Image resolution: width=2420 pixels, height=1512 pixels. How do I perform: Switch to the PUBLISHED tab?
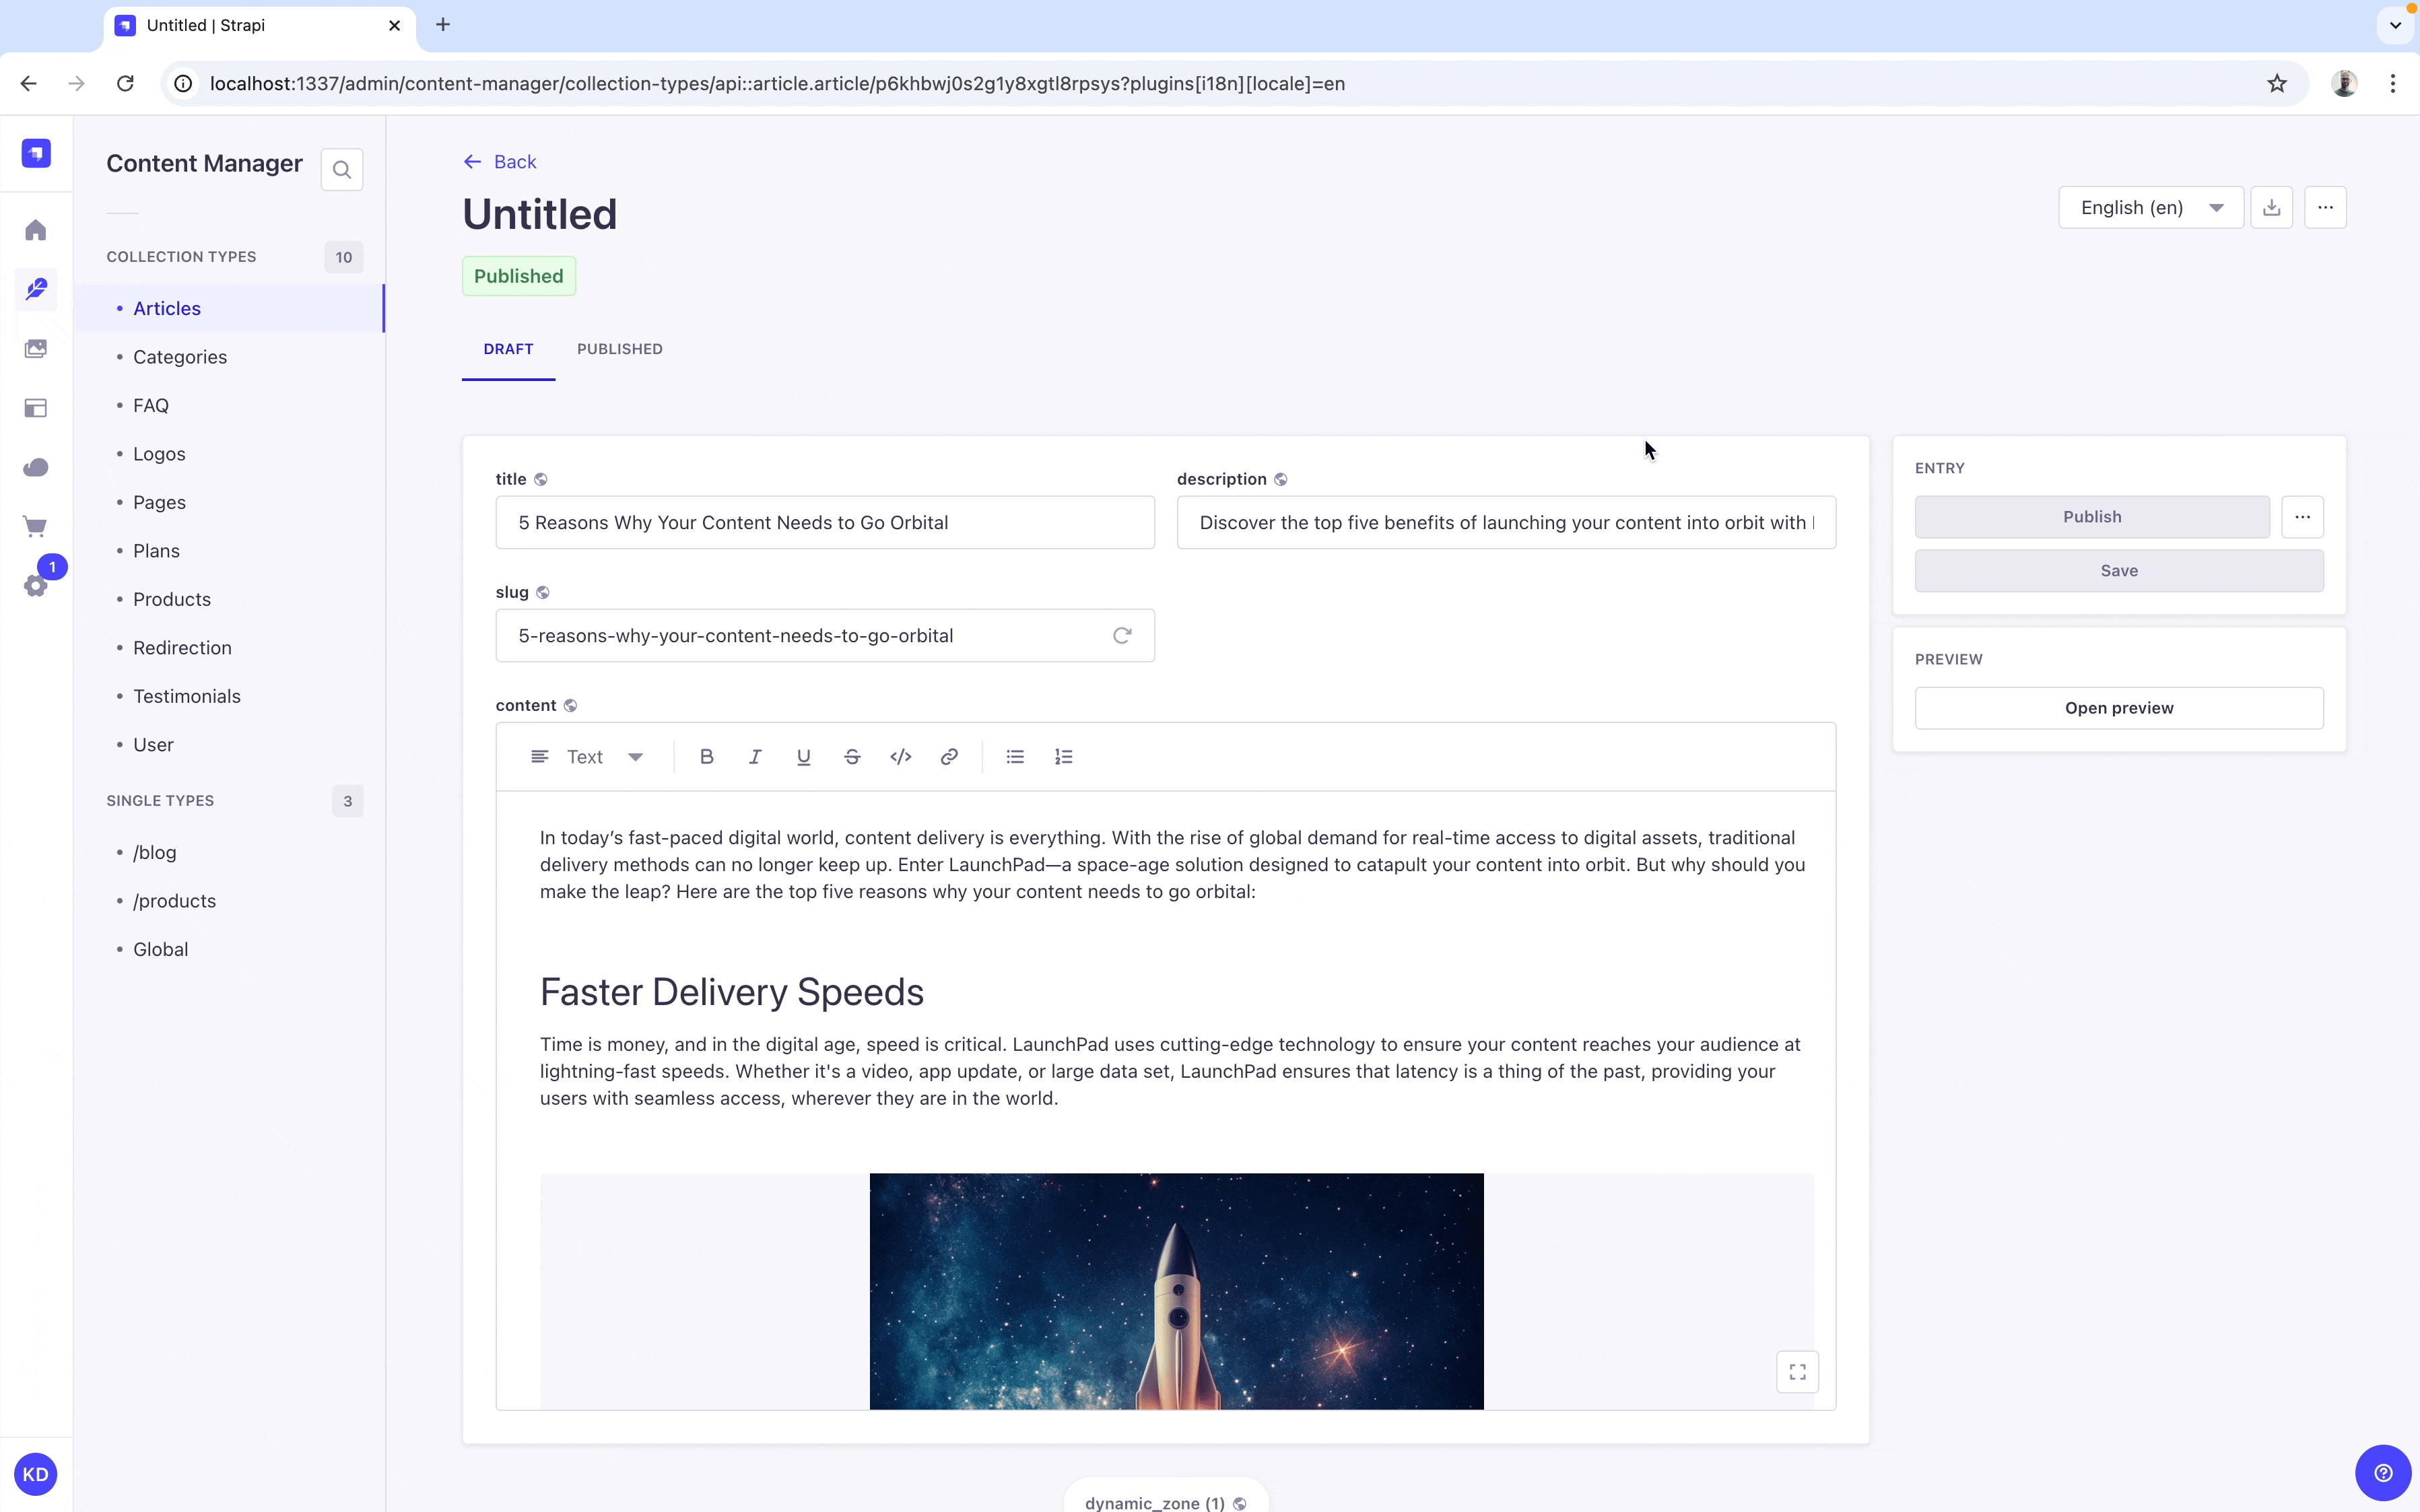(619, 349)
